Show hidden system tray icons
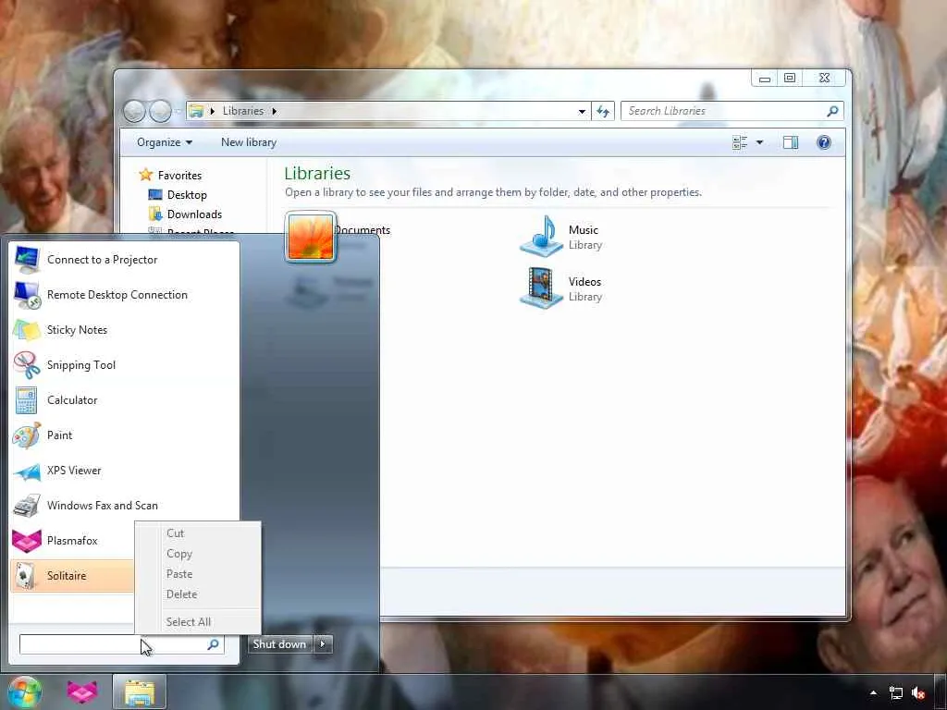The height and width of the screenshot is (710, 947). pos(873,693)
